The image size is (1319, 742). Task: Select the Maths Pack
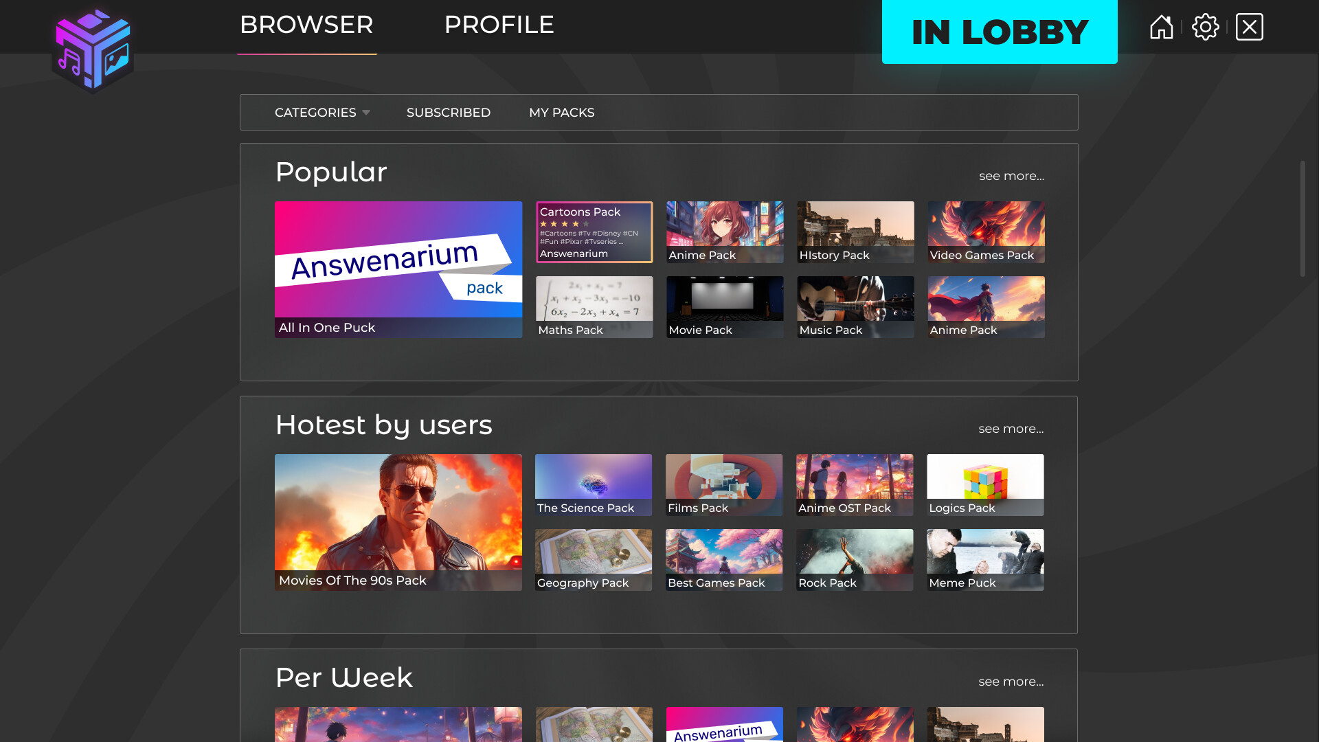tap(594, 306)
